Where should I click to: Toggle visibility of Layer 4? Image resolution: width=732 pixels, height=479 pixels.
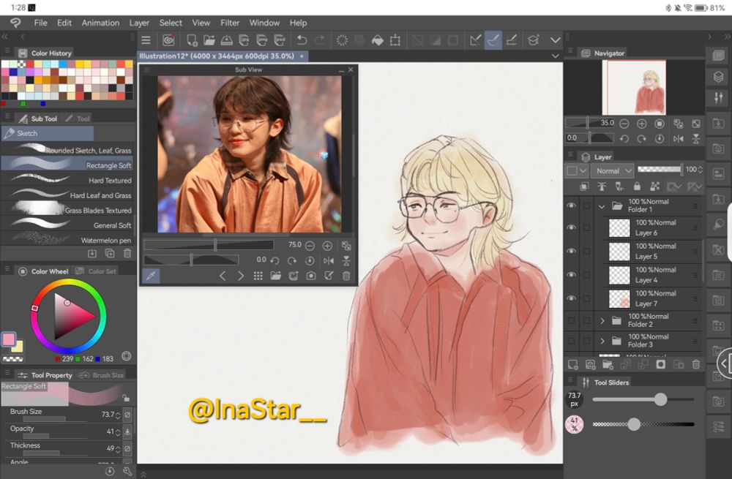(572, 274)
